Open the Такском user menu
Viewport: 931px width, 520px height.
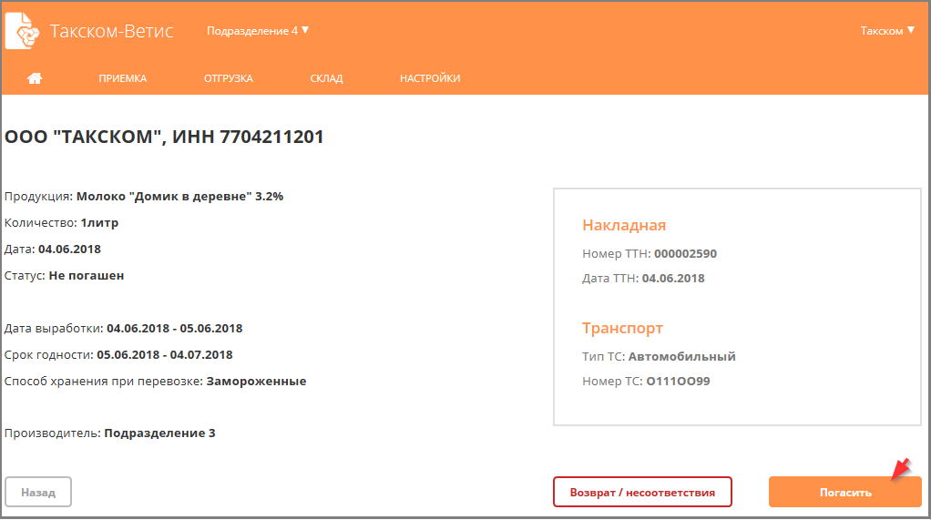click(x=887, y=31)
